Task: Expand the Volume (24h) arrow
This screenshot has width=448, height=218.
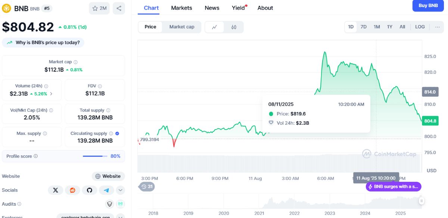Action: click(51, 94)
